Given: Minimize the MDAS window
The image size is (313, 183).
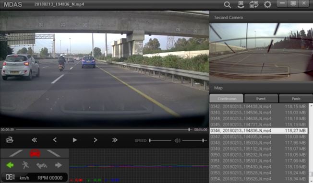Looking at the screenshot, I should coord(282,4).
